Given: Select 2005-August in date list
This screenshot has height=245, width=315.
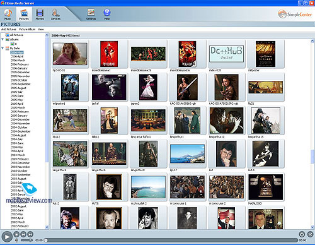Looking at the screenshot, I should (18, 88).
